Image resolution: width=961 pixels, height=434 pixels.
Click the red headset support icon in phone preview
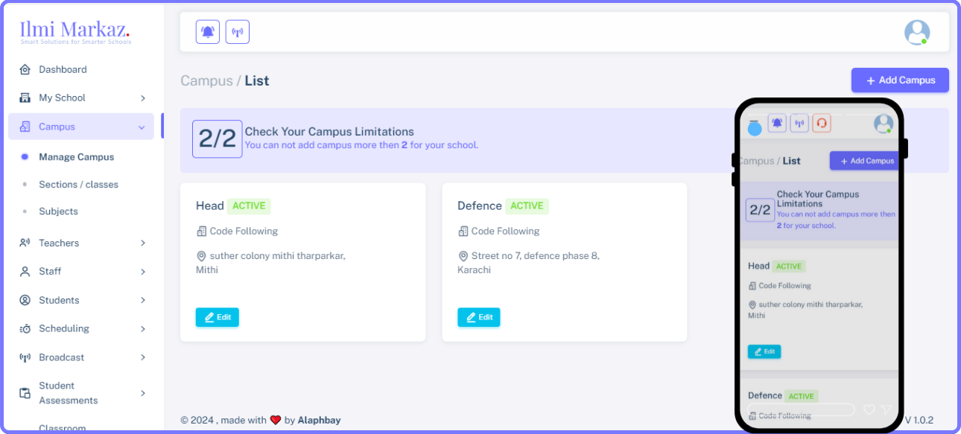[821, 124]
